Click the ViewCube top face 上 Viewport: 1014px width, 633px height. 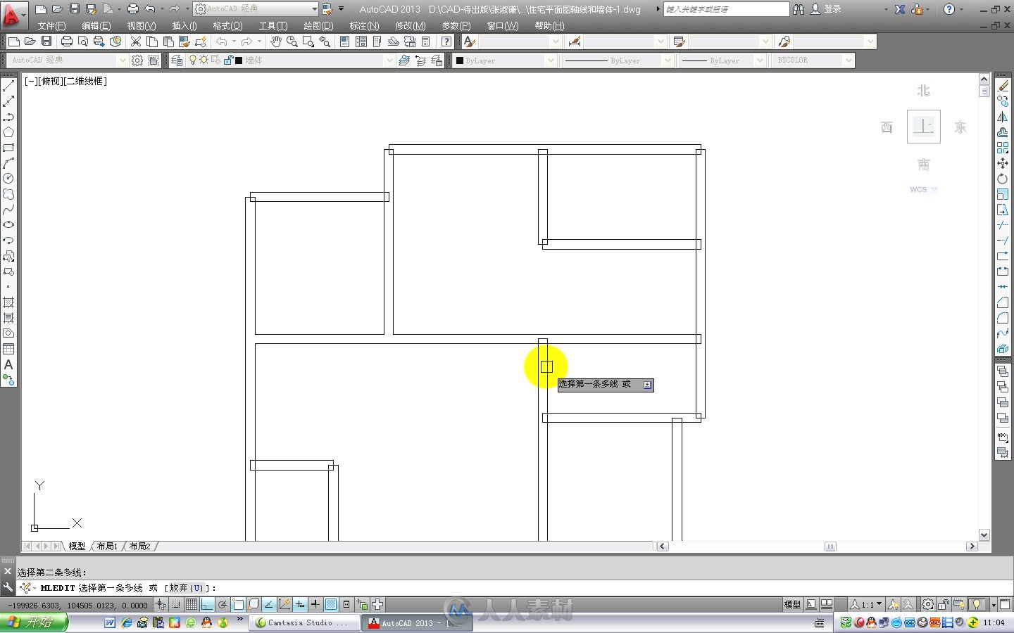923,127
